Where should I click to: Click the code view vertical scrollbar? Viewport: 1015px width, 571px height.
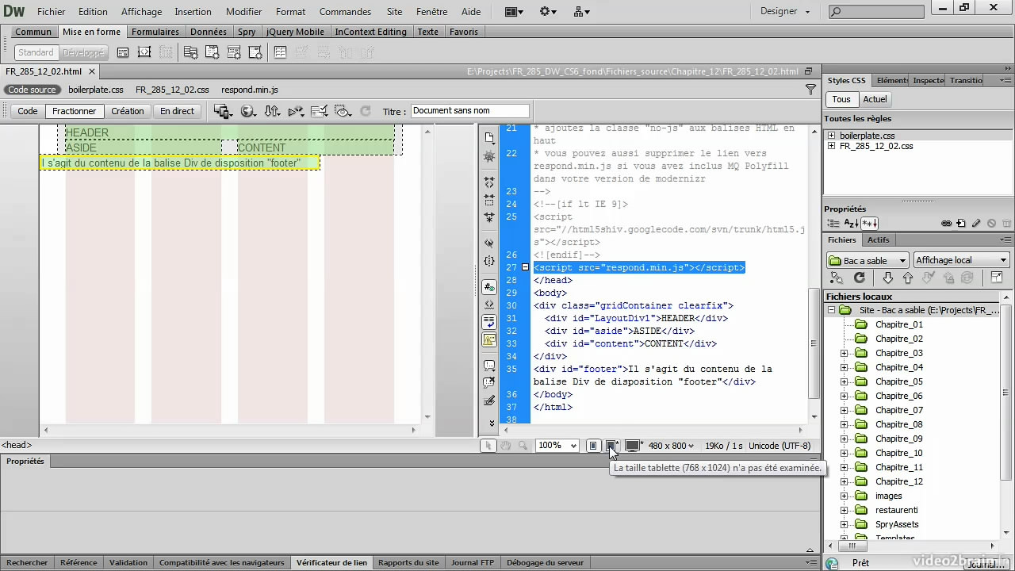pyautogui.click(x=814, y=343)
